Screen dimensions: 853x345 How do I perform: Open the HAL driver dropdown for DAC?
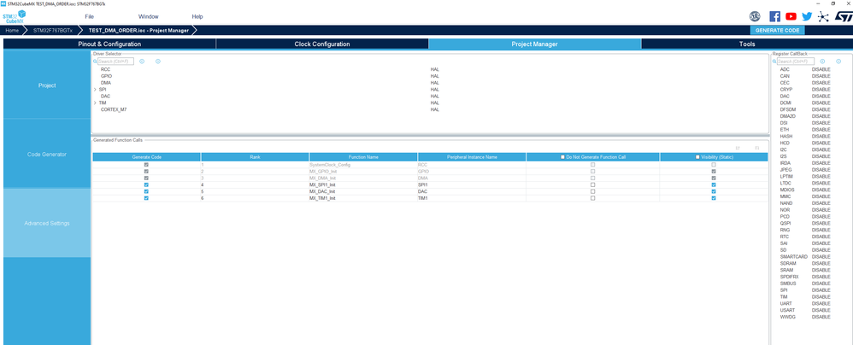point(435,96)
